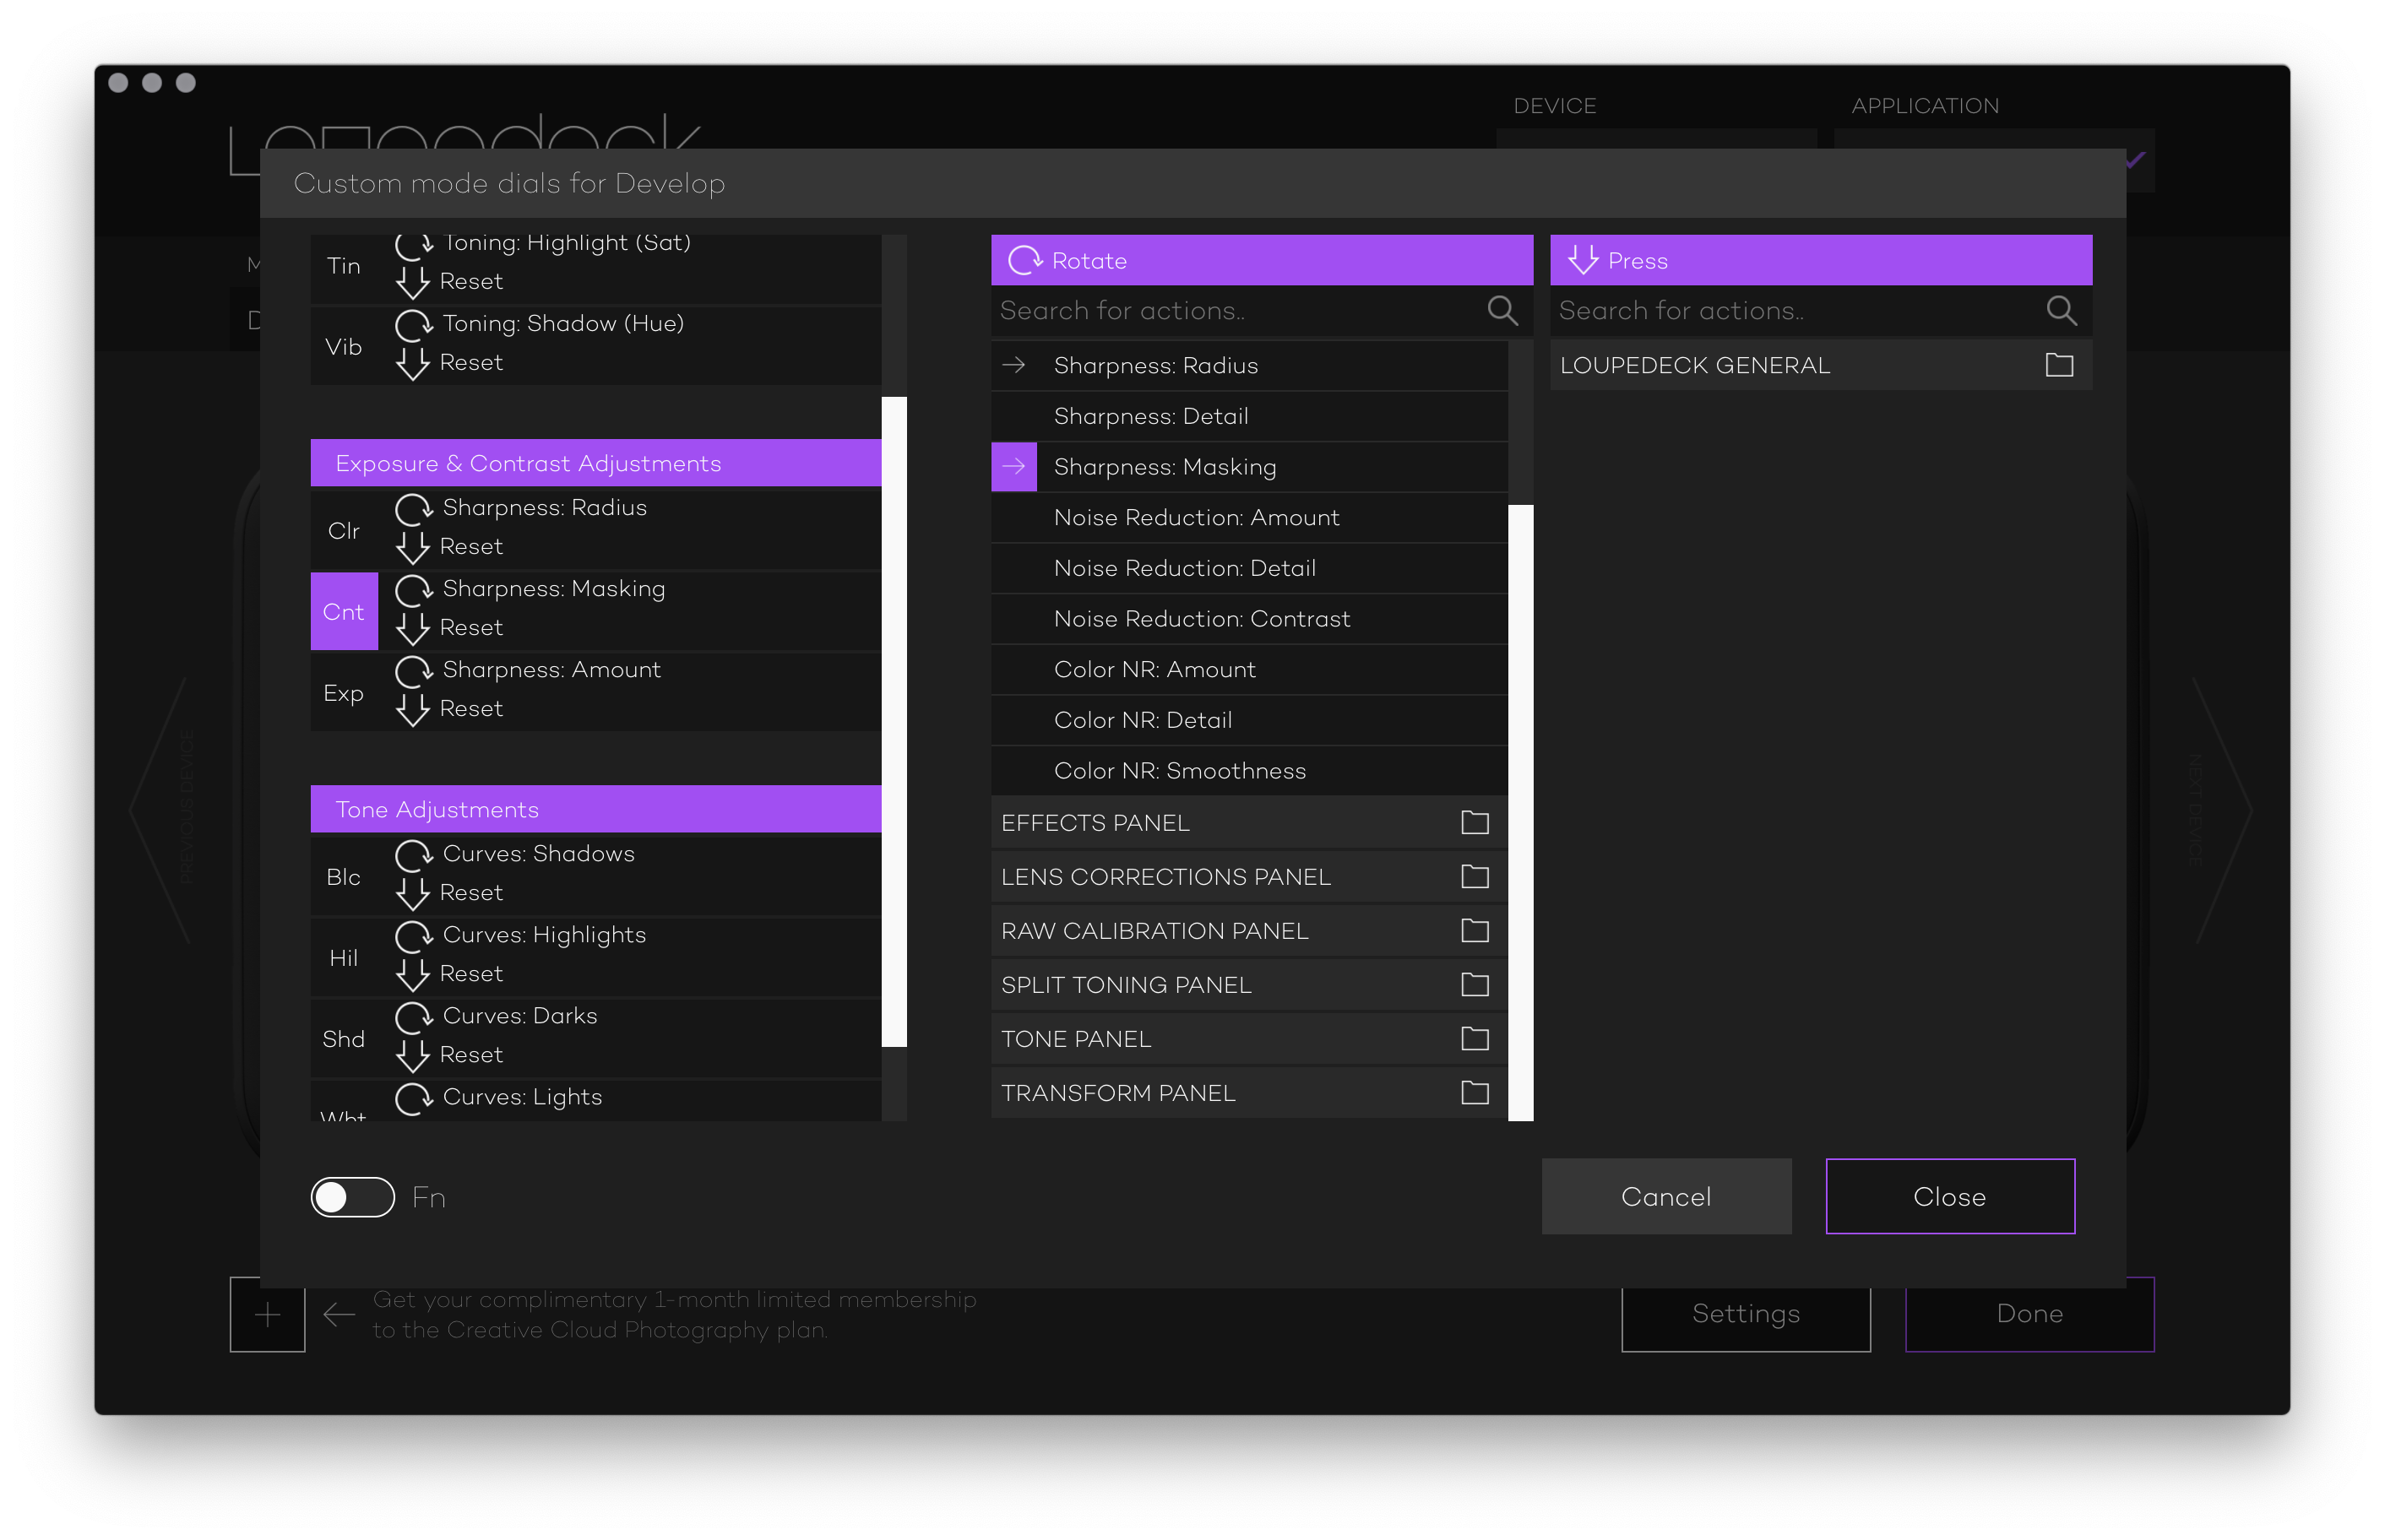
Task: Click the press-arrow icon under Curves: Shadows
Action: coord(412,892)
